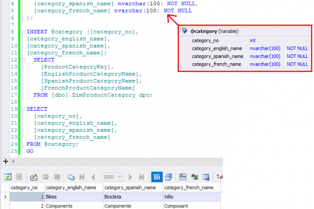Go to first page of results
The width and height of the screenshot is (314, 209).
pos(82,177)
